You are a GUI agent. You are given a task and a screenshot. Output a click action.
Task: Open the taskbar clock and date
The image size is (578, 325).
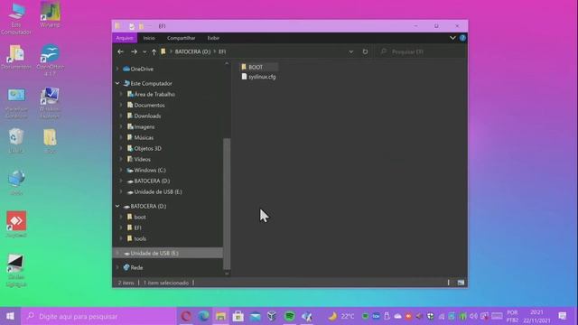(536, 316)
